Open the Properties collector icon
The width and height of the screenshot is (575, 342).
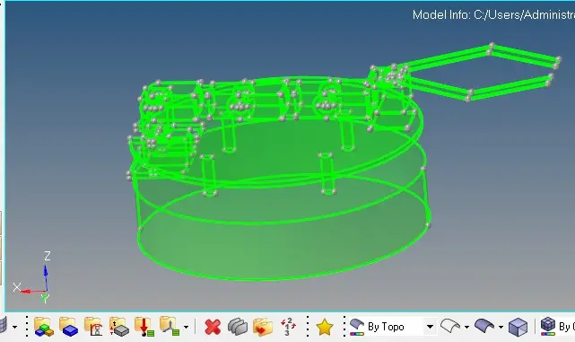(x=118, y=326)
